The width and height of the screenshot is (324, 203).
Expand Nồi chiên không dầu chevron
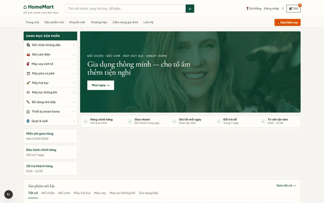tap(74, 45)
